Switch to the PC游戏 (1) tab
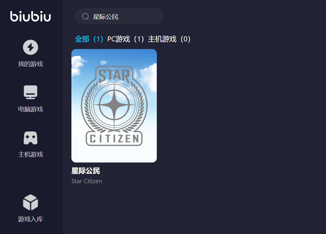 pyautogui.click(x=126, y=39)
